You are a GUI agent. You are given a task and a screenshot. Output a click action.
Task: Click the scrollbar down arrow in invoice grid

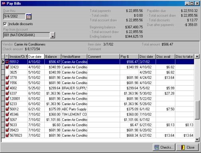(197, 139)
